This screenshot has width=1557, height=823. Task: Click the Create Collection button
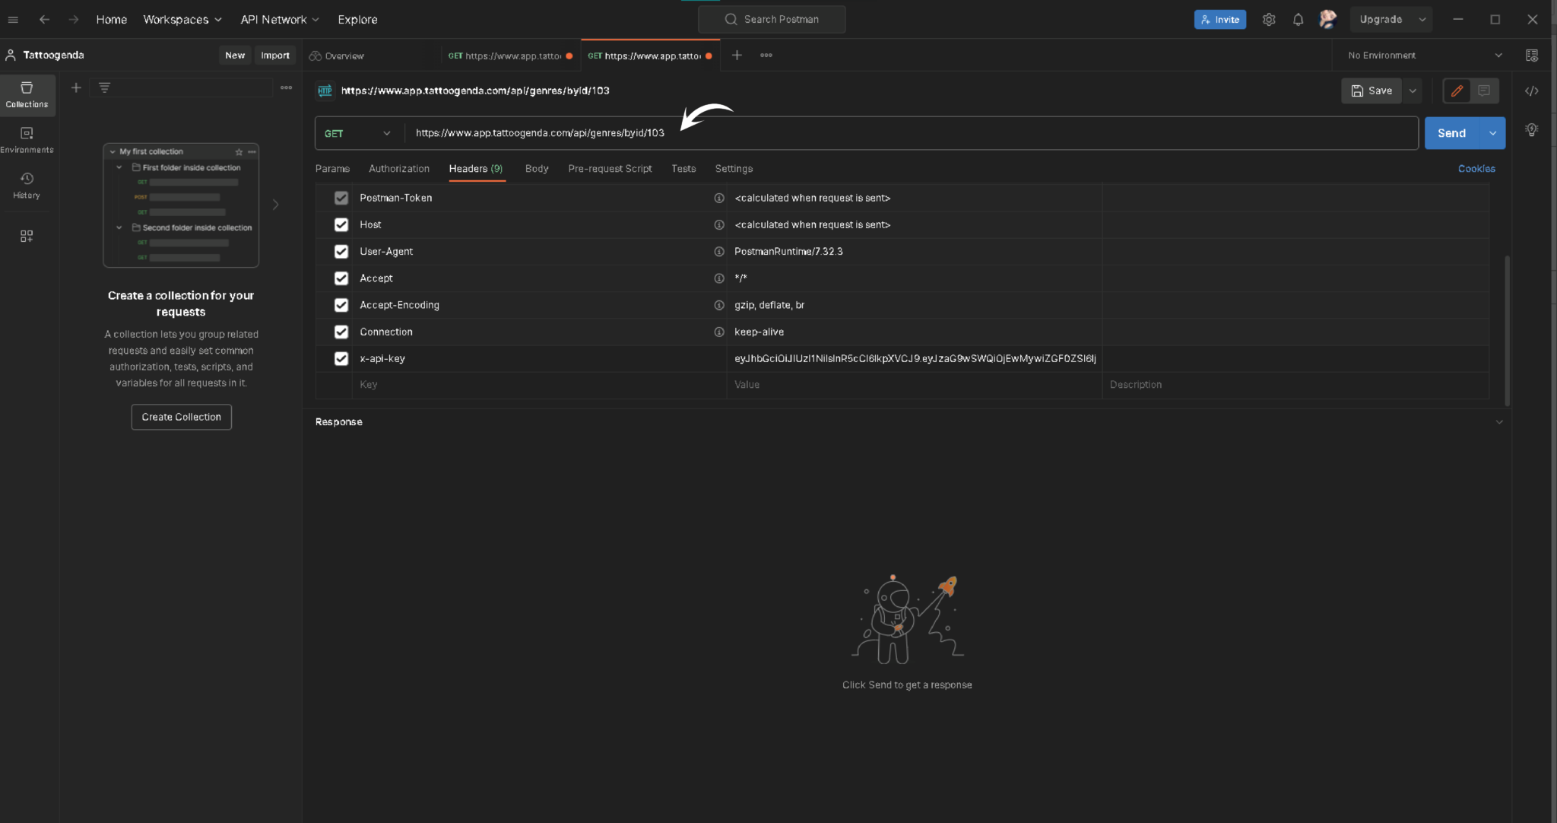tap(181, 417)
